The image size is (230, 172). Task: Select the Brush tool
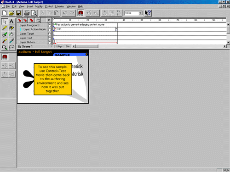point(5,34)
